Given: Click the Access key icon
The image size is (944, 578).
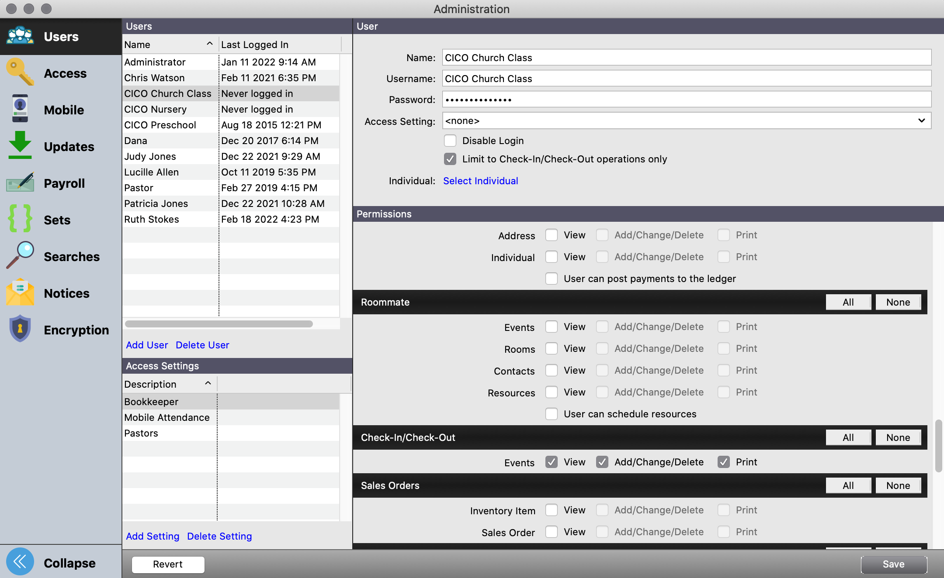Looking at the screenshot, I should (x=20, y=72).
